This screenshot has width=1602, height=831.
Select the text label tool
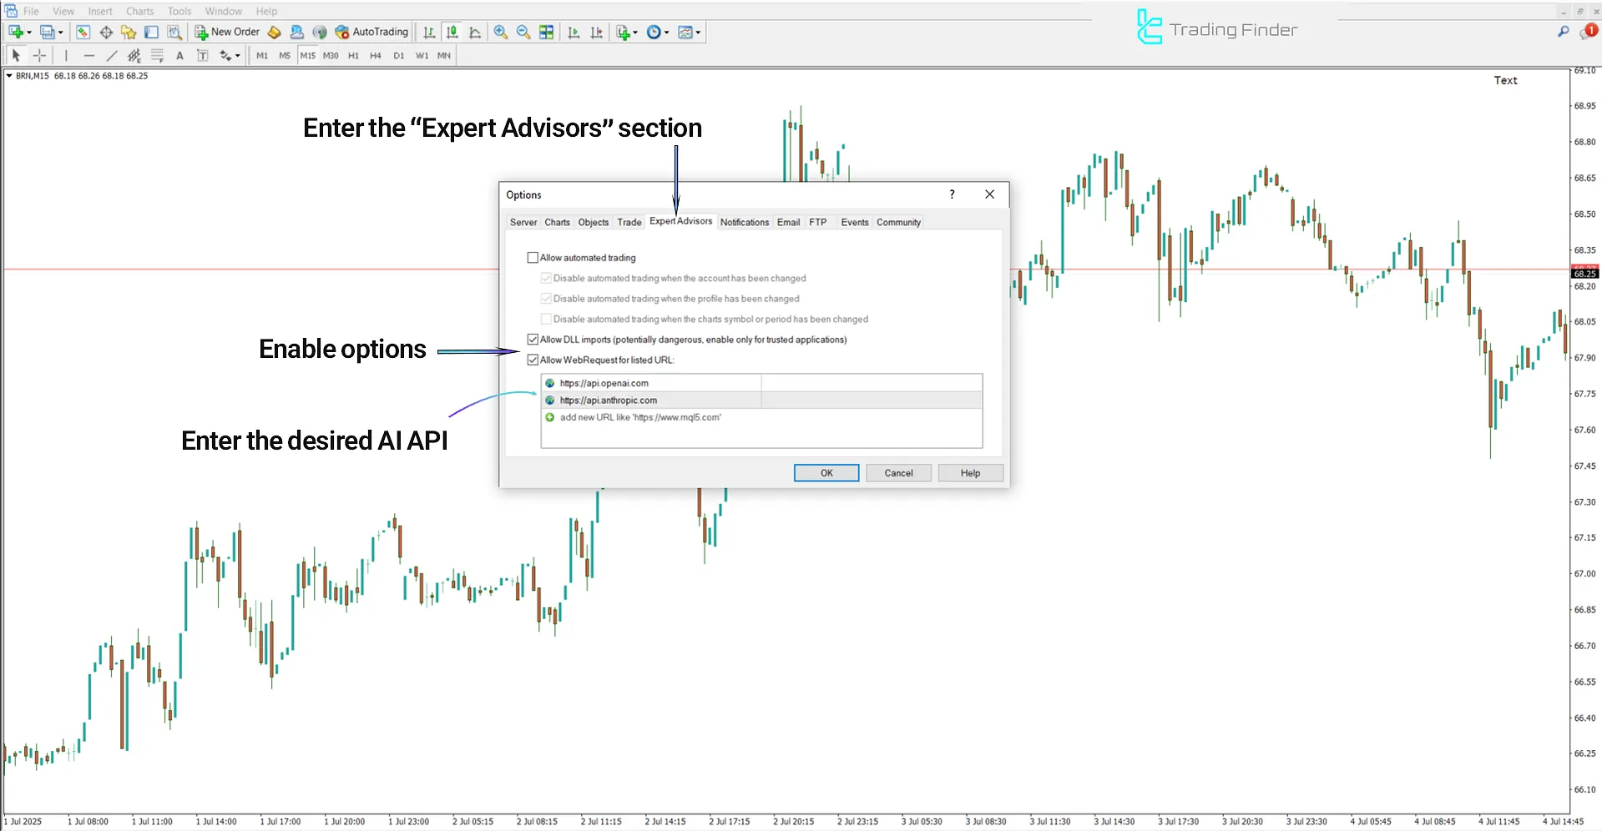coord(179,56)
